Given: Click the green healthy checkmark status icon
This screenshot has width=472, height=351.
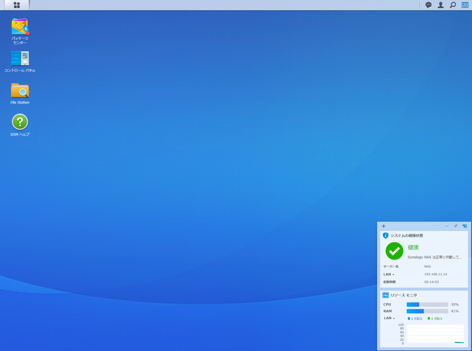Looking at the screenshot, I should point(394,251).
